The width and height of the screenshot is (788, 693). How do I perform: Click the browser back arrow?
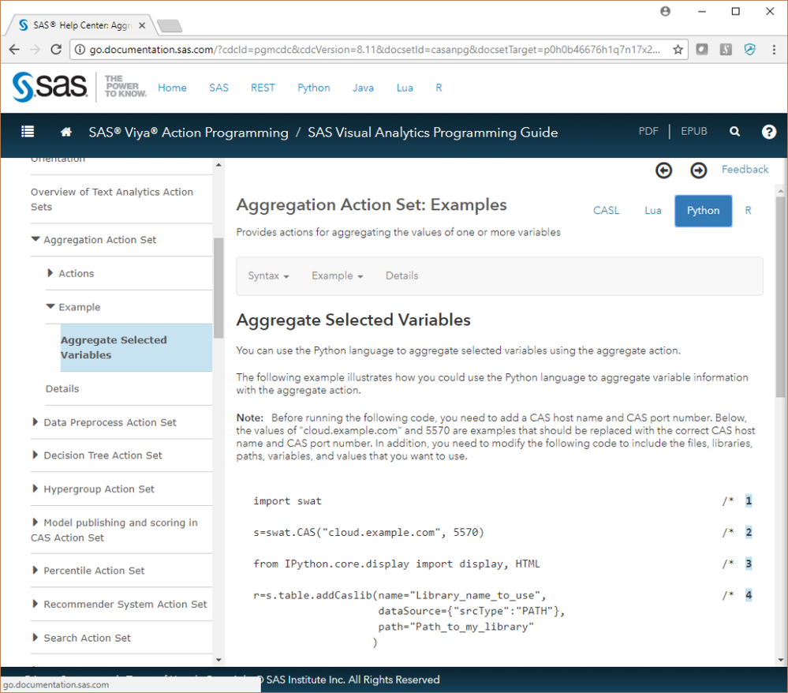(14, 49)
